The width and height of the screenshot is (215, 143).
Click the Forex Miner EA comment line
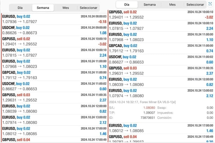142,102
